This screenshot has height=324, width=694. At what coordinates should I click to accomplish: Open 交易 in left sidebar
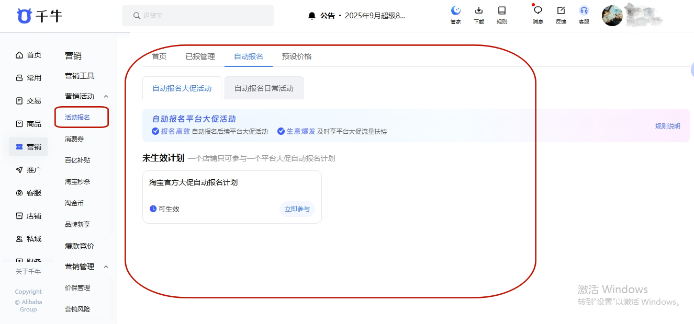coord(28,101)
